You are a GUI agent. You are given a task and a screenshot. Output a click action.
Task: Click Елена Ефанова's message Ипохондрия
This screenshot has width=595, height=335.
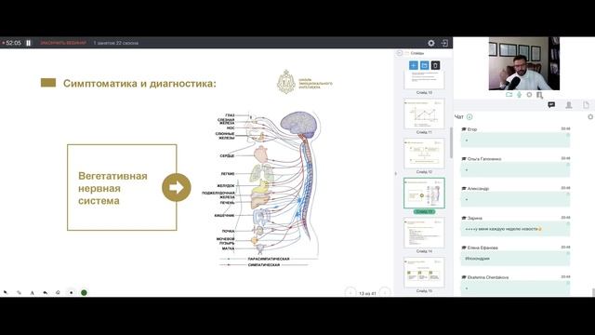(515, 259)
